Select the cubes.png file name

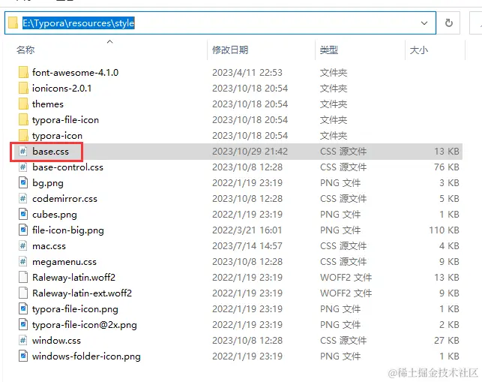(x=55, y=214)
